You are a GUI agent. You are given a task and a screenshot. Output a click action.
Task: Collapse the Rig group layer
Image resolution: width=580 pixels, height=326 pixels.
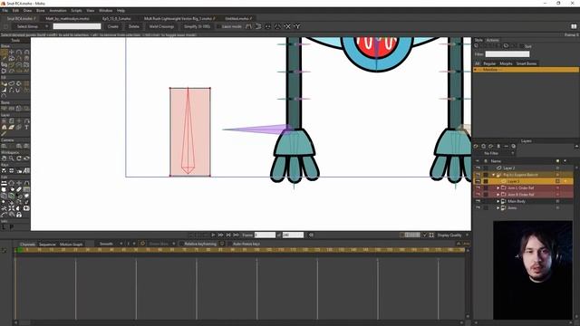coord(493,175)
